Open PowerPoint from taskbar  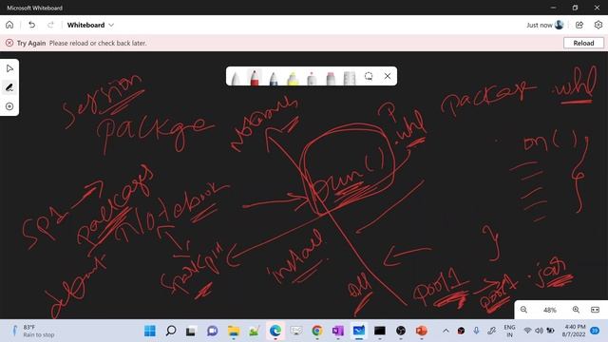[422, 331]
